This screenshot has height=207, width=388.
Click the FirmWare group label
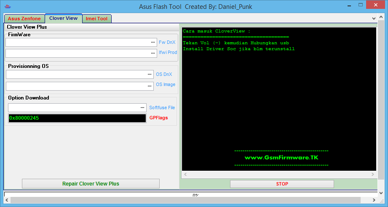point(19,35)
